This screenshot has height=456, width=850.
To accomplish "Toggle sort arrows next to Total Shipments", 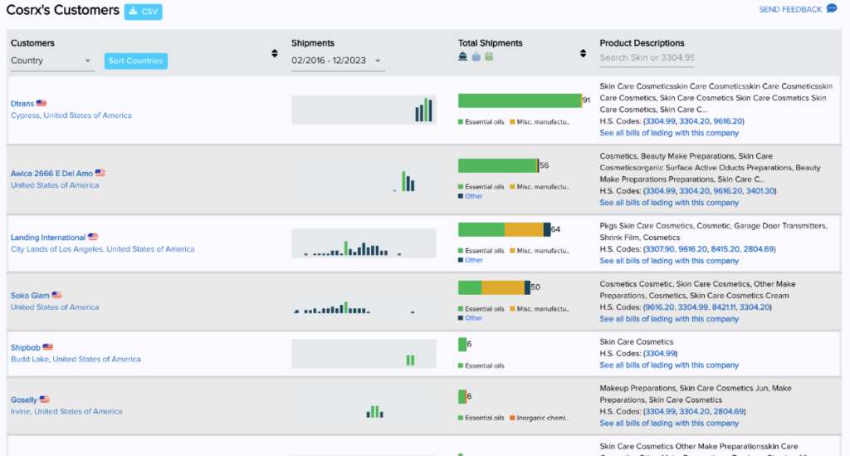I will pos(583,53).
